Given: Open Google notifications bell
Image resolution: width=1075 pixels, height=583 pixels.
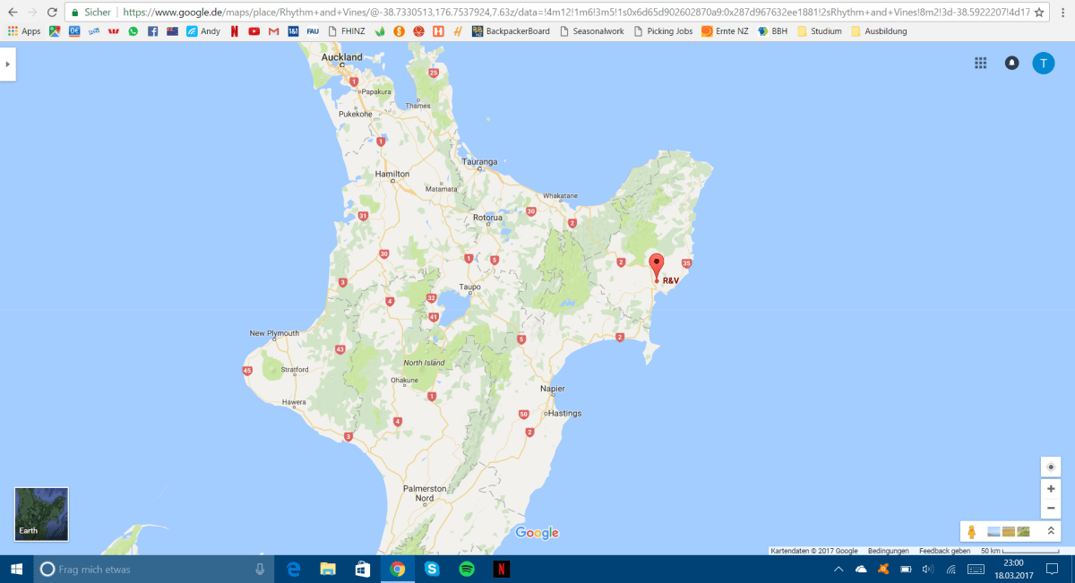Looking at the screenshot, I should click(1011, 63).
